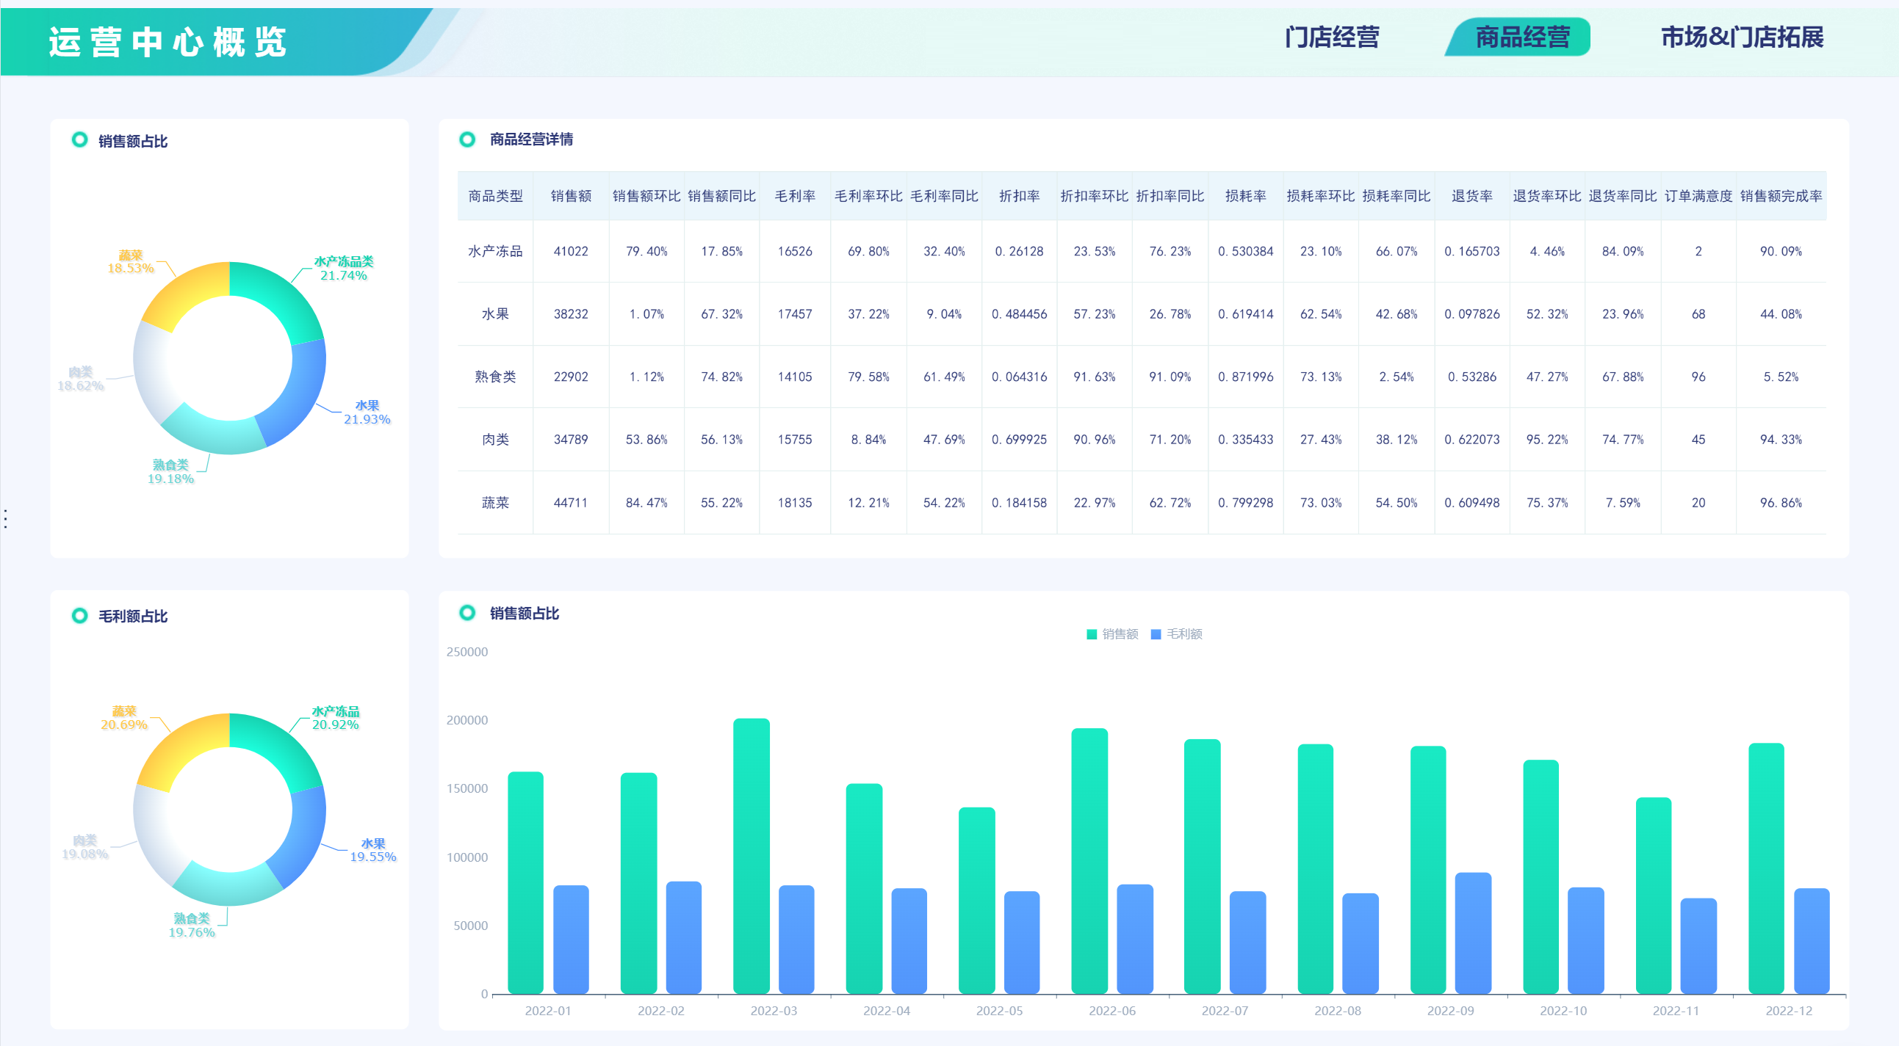
Task: Click the 2022-09 blue 毛利额 bar
Action: coord(1473,931)
